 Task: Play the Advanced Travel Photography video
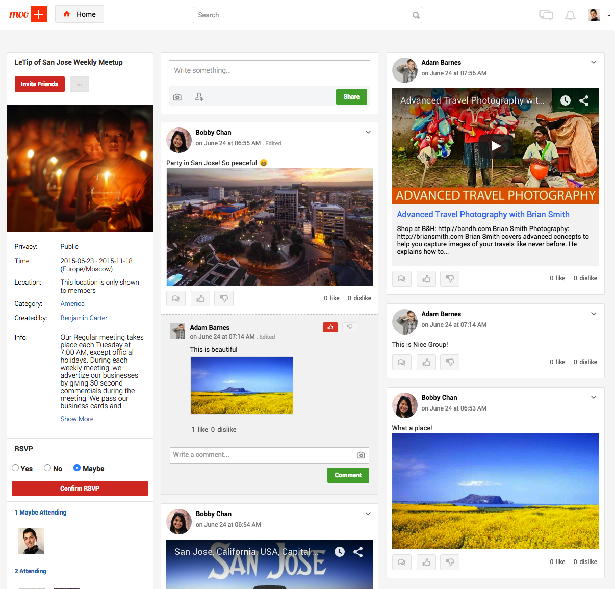(x=496, y=146)
